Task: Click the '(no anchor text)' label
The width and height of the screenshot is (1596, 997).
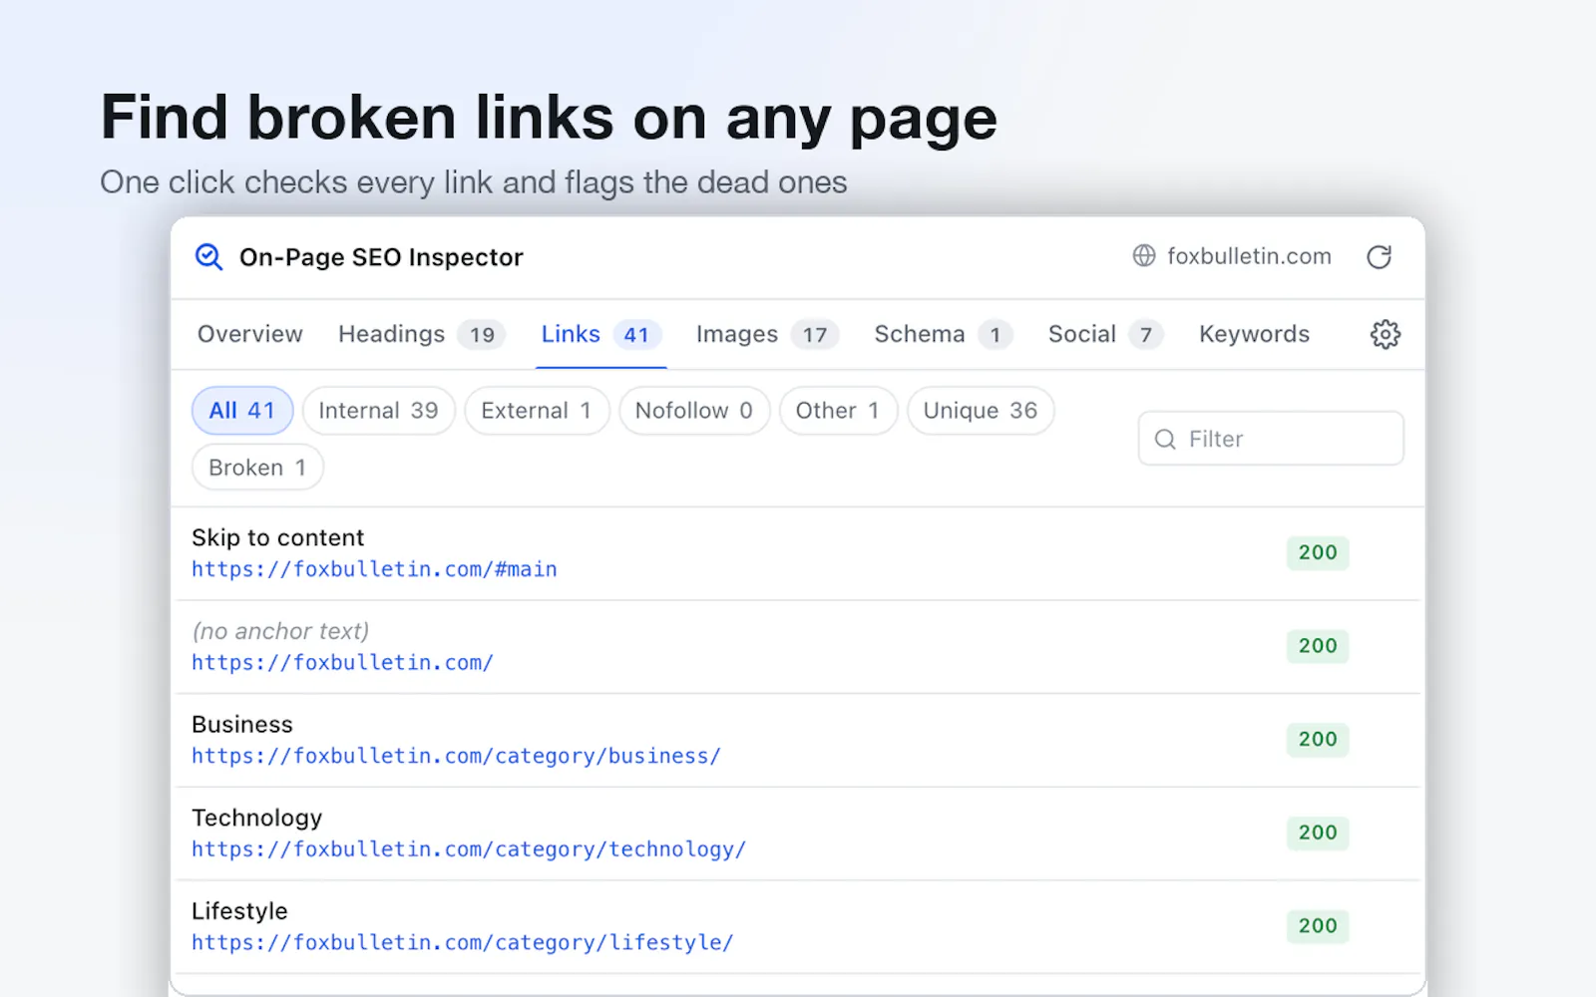Action: point(280,631)
